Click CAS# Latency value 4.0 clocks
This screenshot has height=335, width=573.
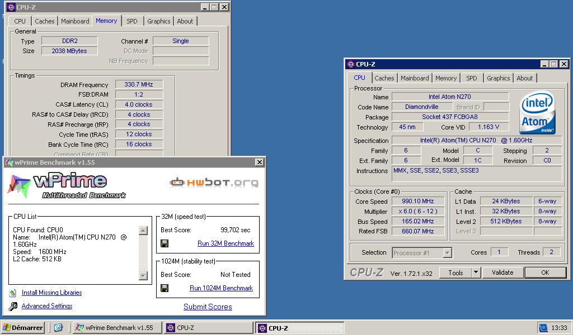(x=139, y=104)
